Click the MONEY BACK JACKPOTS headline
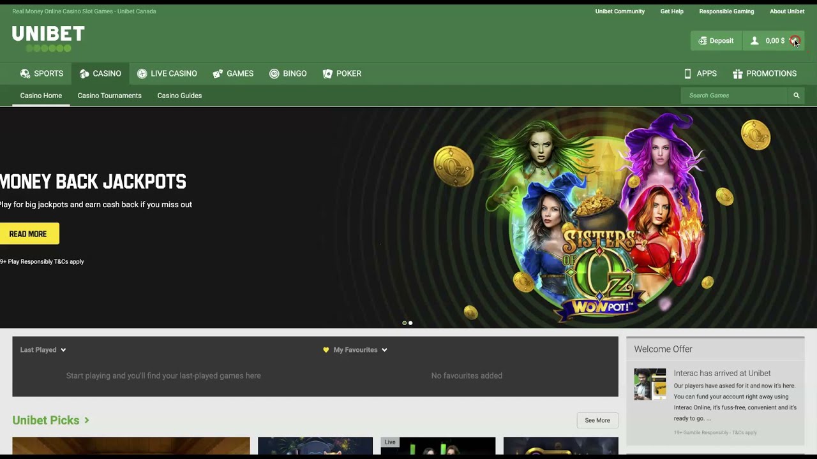Viewport: 817px width, 459px height. 93,182
